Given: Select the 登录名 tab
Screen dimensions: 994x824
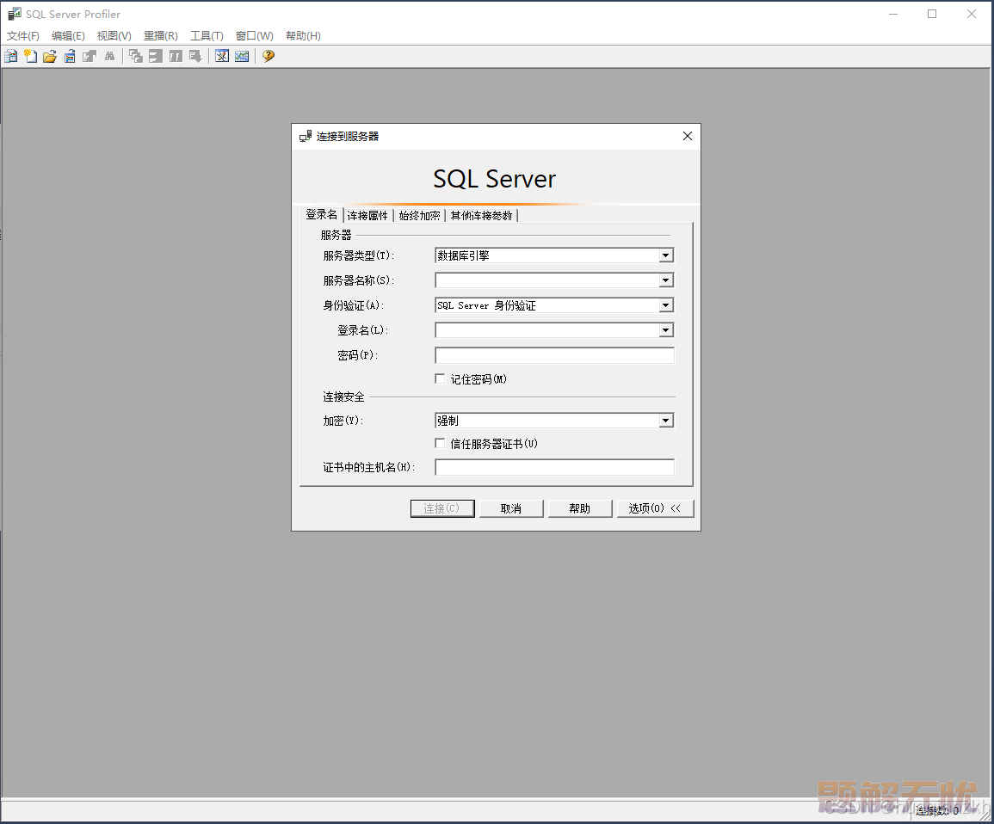Looking at the screenshot, I should tap(321, 215).
